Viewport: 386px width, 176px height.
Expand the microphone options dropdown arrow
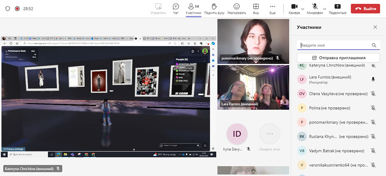324,9
